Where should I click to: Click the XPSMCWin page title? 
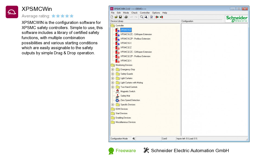pos(37,9)
